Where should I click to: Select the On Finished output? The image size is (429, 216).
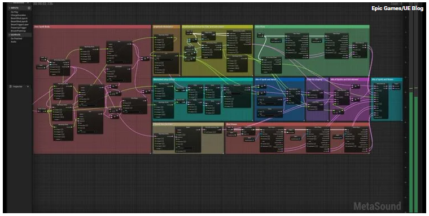16,39
